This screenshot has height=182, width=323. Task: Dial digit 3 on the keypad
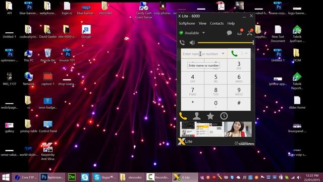pos(239,65)
